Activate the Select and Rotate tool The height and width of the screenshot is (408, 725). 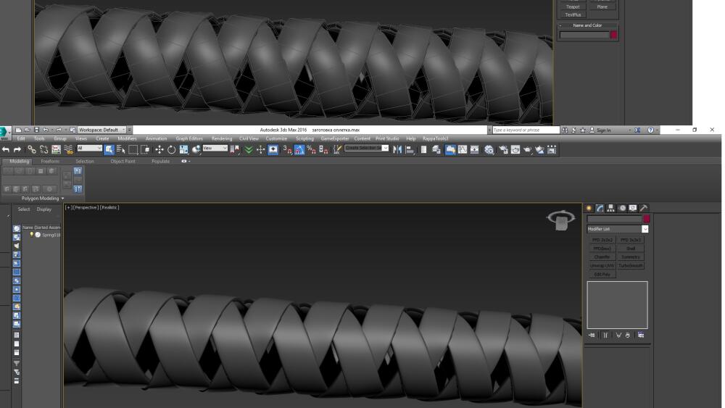coord(172,149)
